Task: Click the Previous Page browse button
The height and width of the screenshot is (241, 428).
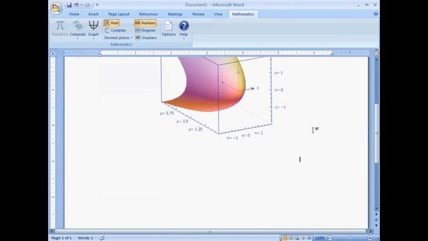Action: [x=377, y=214]
